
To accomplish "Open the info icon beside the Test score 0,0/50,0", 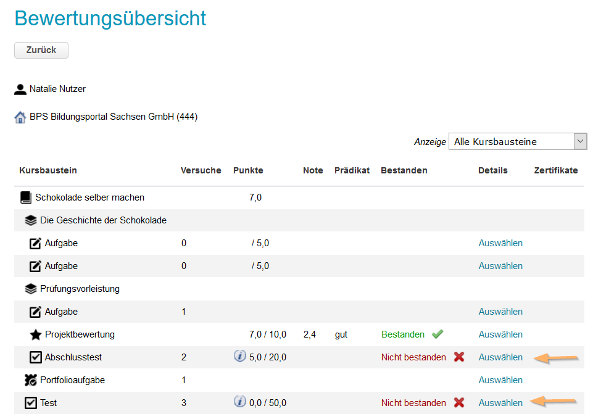I will [x=240, y=402].
